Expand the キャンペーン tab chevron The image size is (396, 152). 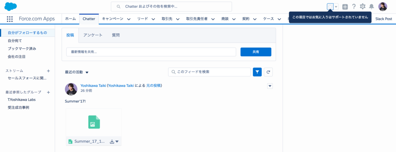pos(128,19)
